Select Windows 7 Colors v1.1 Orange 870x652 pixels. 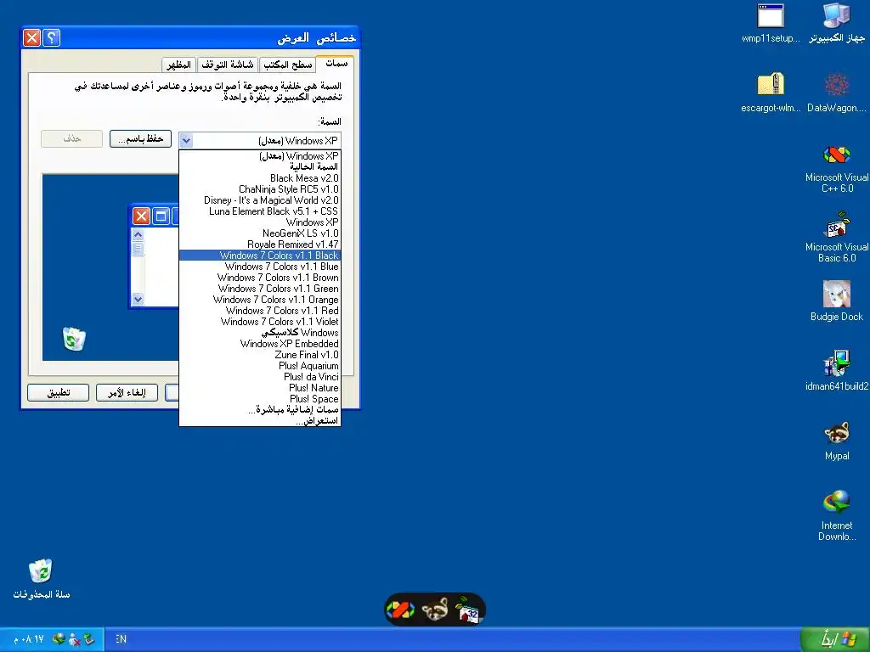(260, 300)
